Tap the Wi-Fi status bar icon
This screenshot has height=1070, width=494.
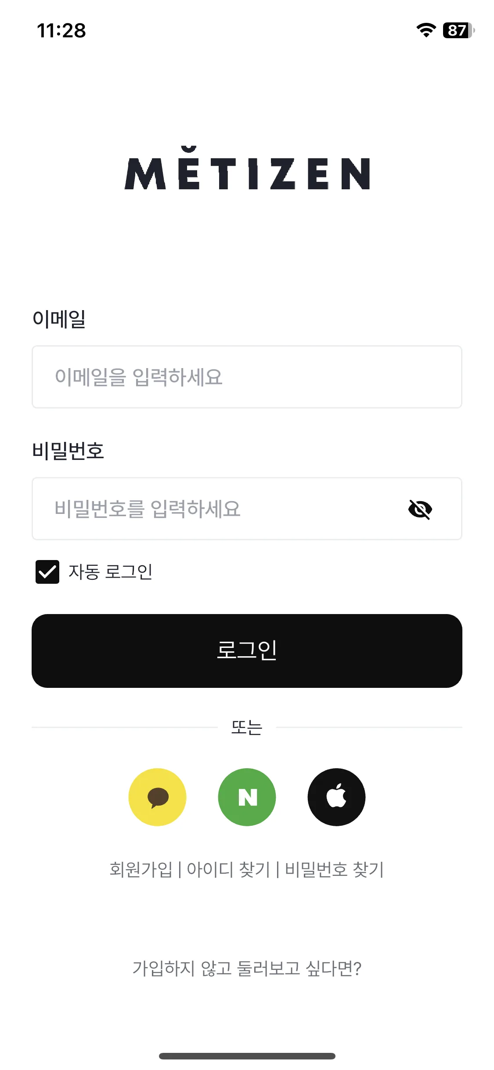click(426, 30)
